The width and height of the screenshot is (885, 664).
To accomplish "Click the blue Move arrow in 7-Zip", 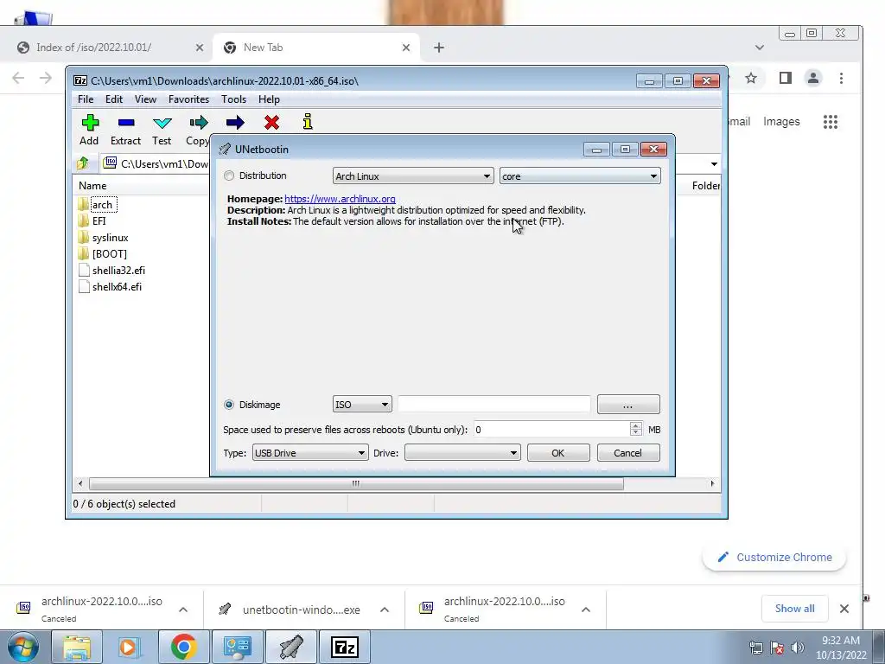I will pyautogui.click(x=235, y=123).
